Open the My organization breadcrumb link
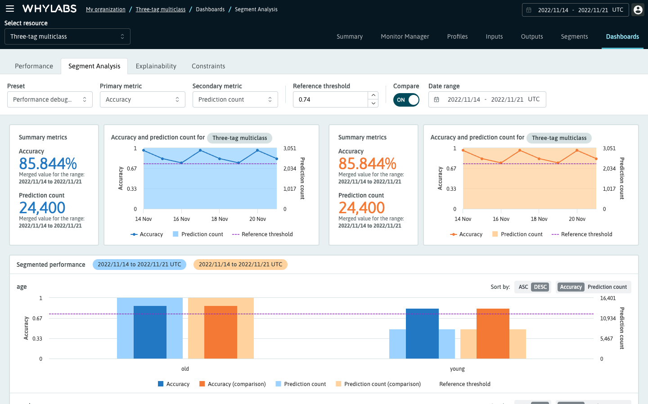 105,9
